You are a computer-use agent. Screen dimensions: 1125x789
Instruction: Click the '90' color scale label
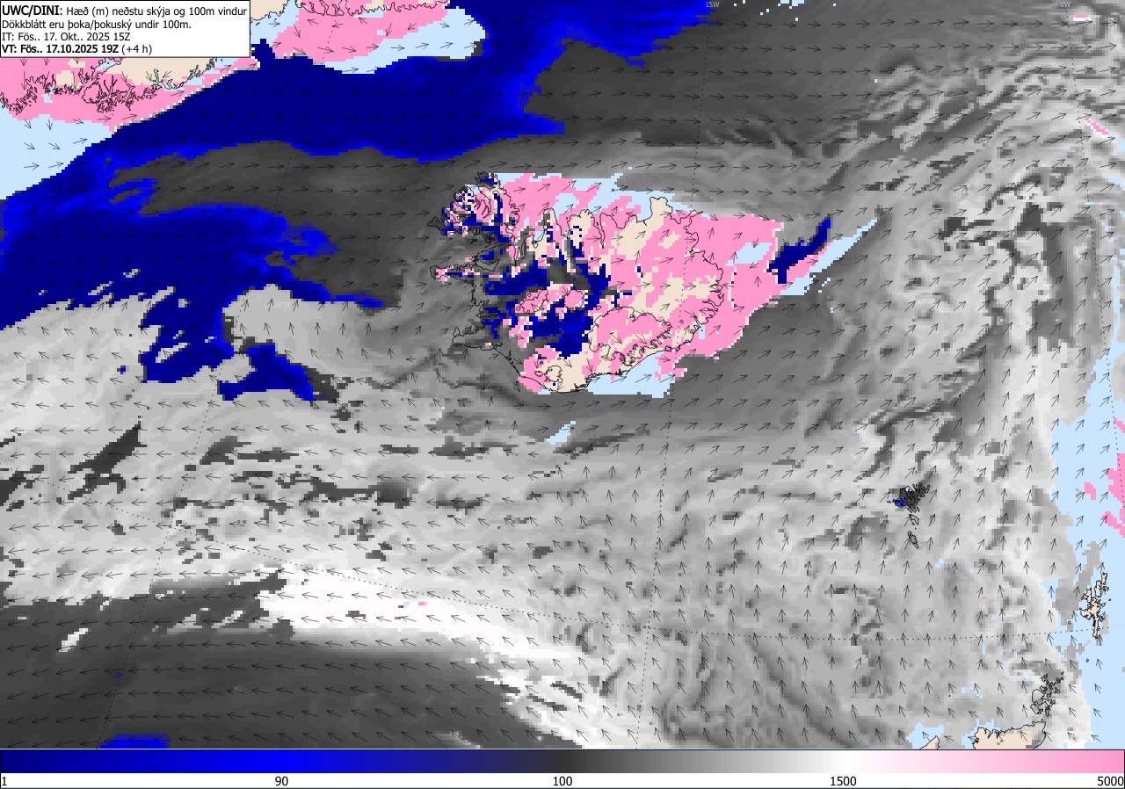[x=281, y=781]
